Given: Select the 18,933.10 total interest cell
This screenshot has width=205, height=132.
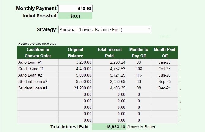Looking at the screenshot, I should point(109,126).
